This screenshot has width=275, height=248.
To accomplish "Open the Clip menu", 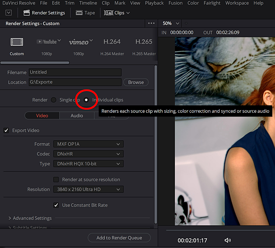I will pos(105,3).
